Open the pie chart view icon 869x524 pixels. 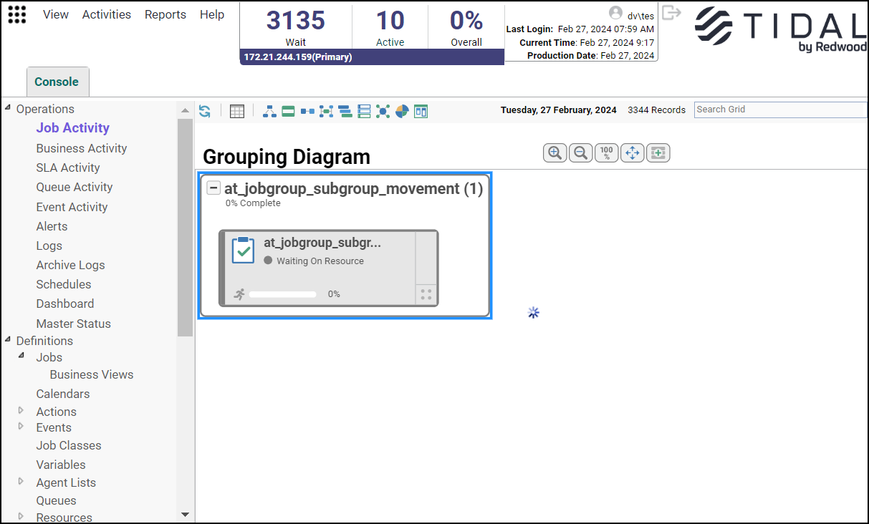[x=402, y=111]
